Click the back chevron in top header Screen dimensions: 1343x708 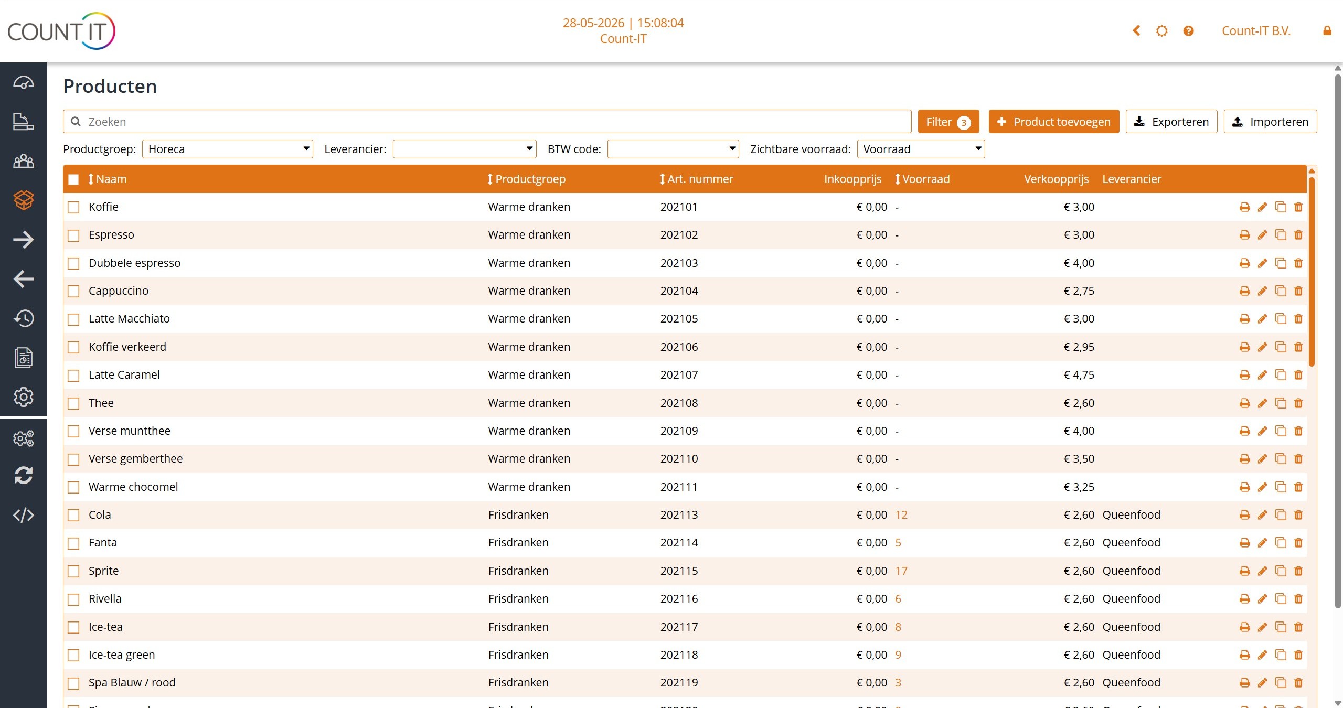point(1136,31)
